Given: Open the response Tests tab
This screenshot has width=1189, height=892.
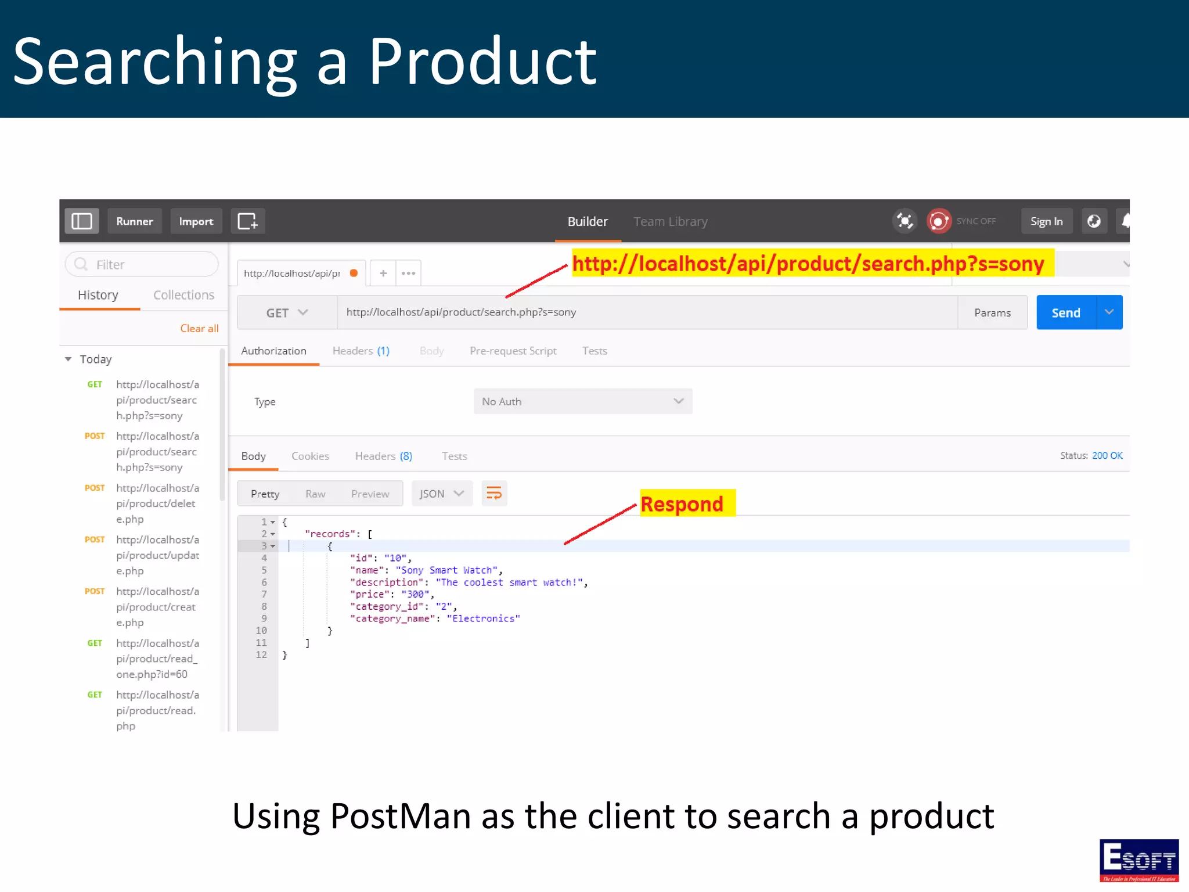Looking at the screenshot, I should (454, 456).
